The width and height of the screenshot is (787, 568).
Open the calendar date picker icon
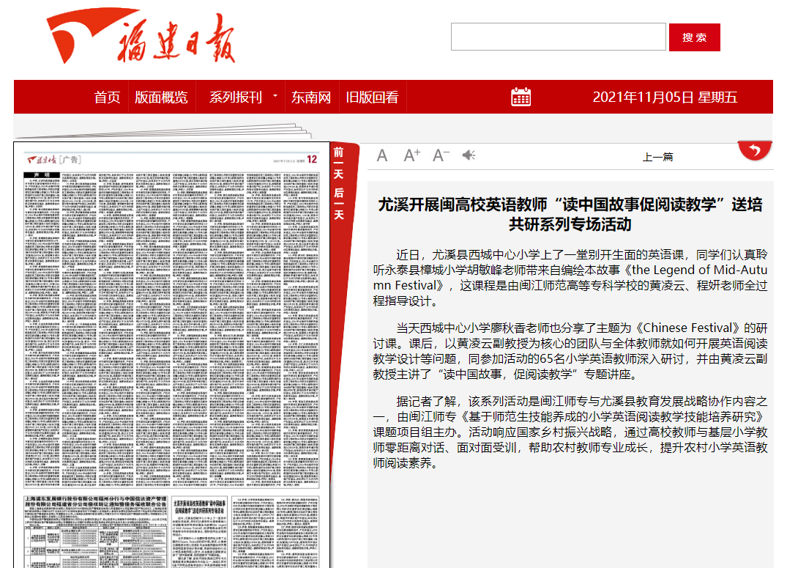(521, 97)
